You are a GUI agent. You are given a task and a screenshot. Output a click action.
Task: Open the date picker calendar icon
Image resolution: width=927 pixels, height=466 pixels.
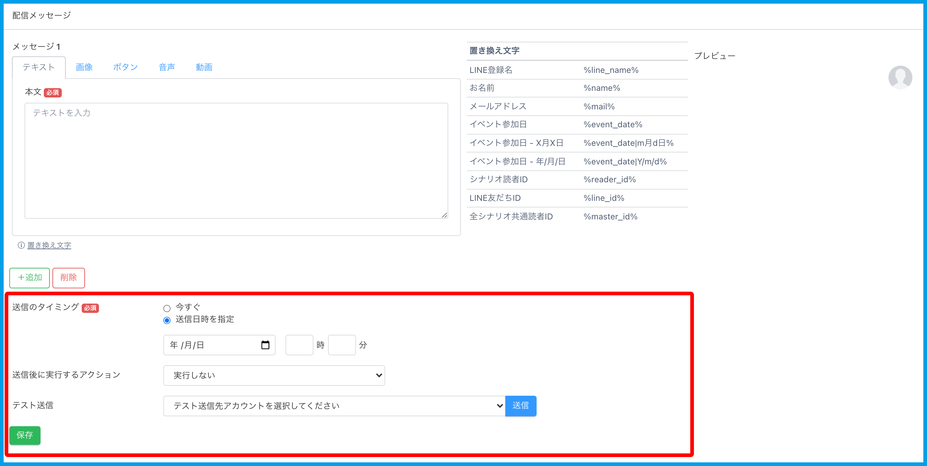pos(265,345)
